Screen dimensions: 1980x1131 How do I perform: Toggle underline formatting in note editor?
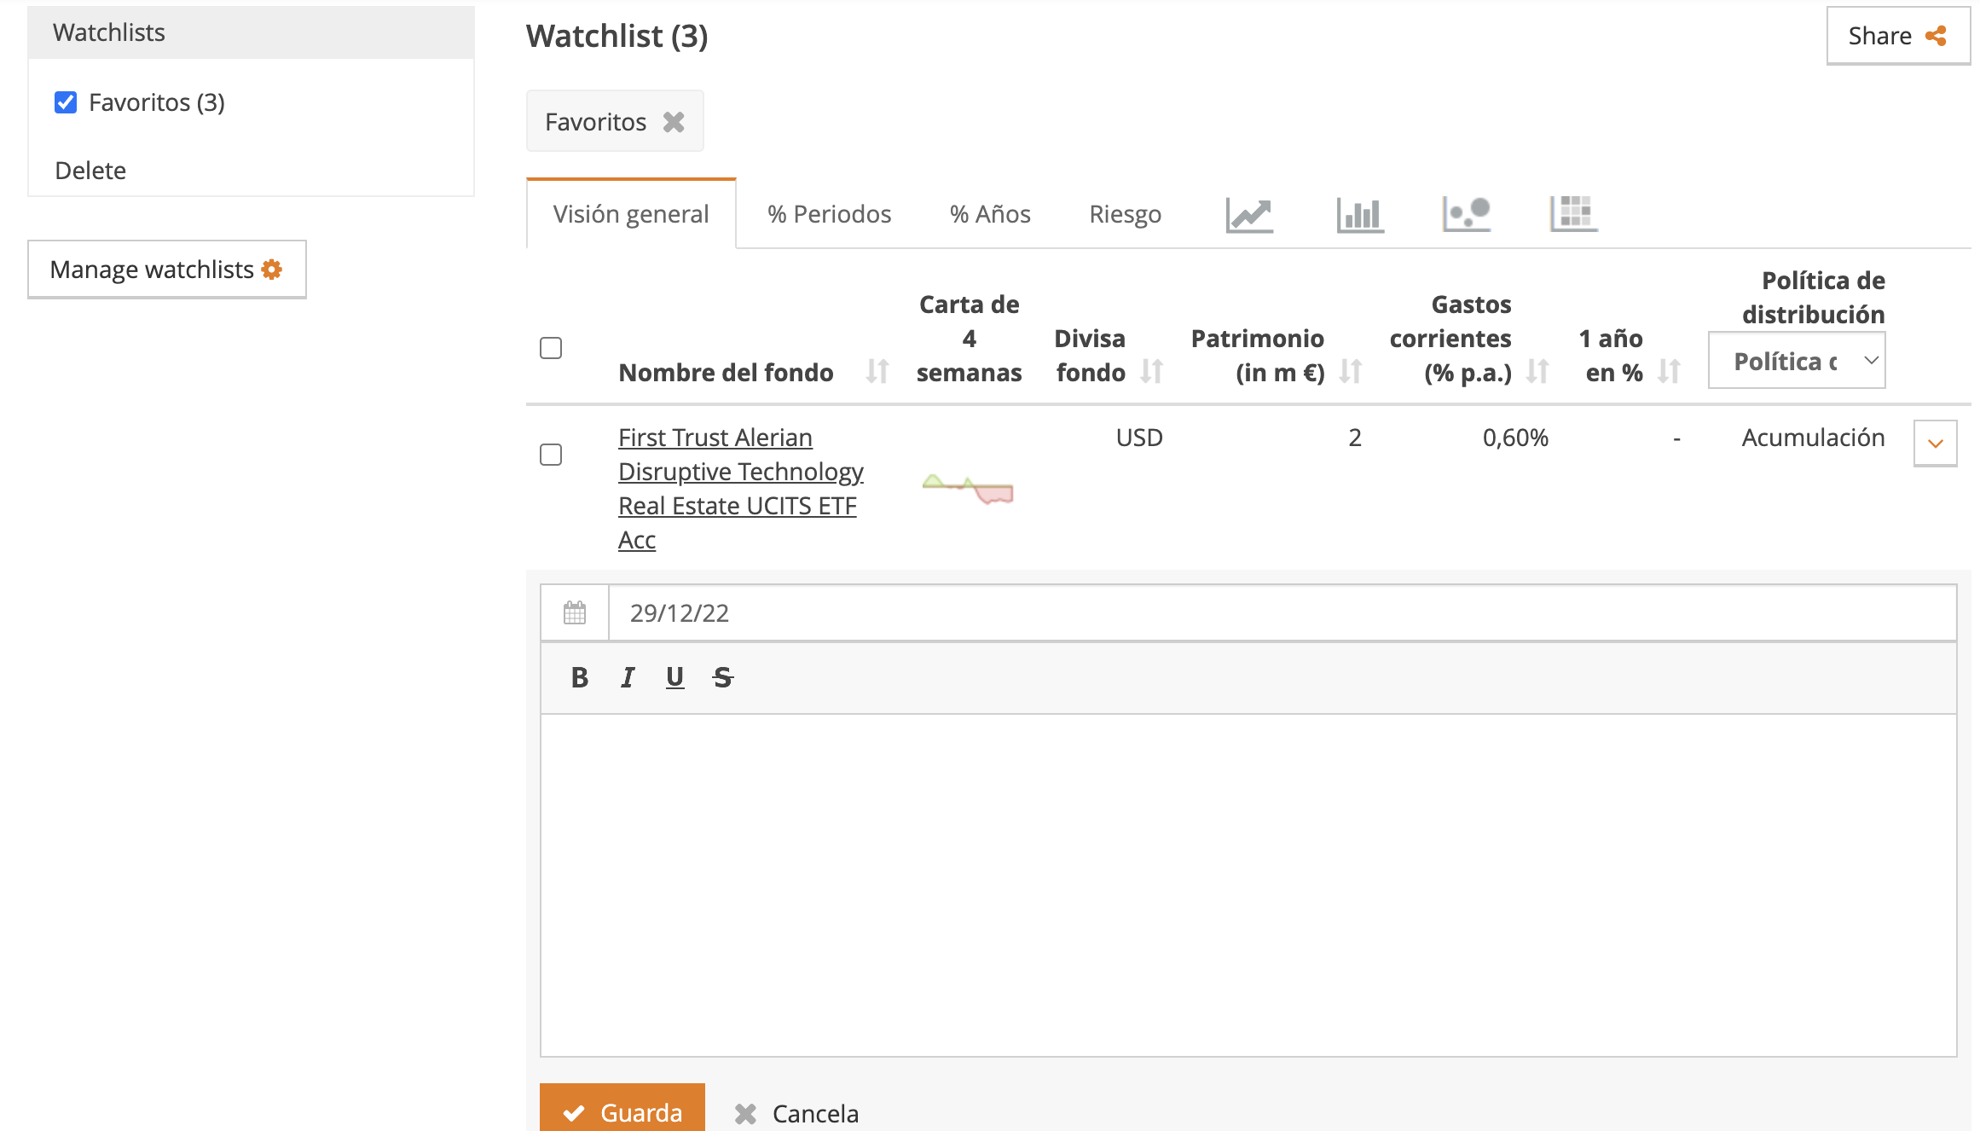[674, 678]
